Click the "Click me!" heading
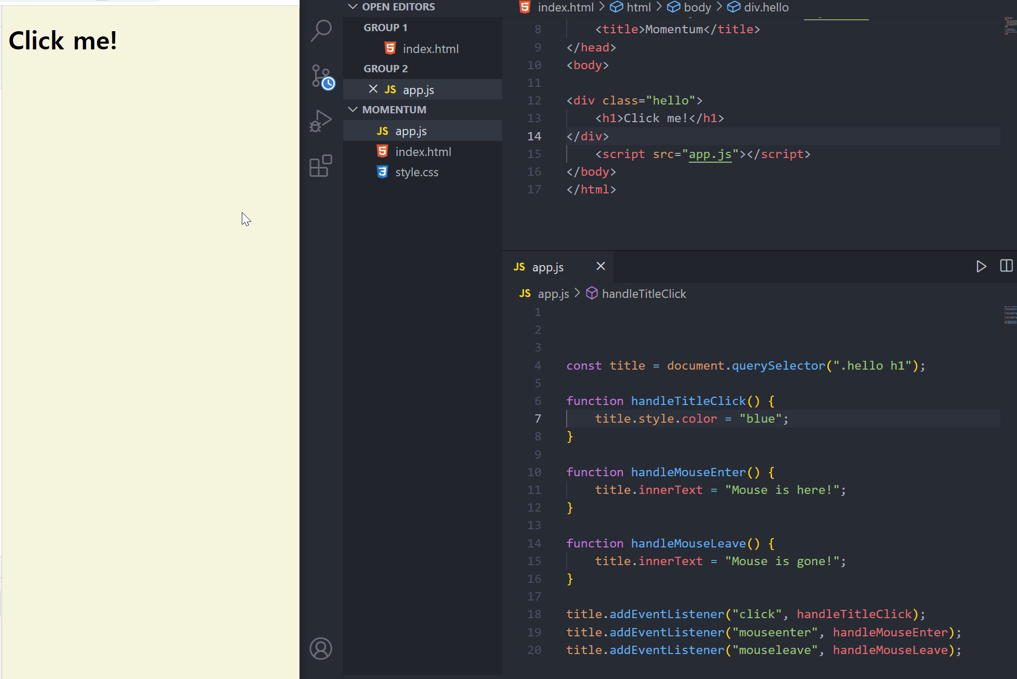The width and height of the screenshot is (1017, 679). pyautogui.click(x=63, y=41)
